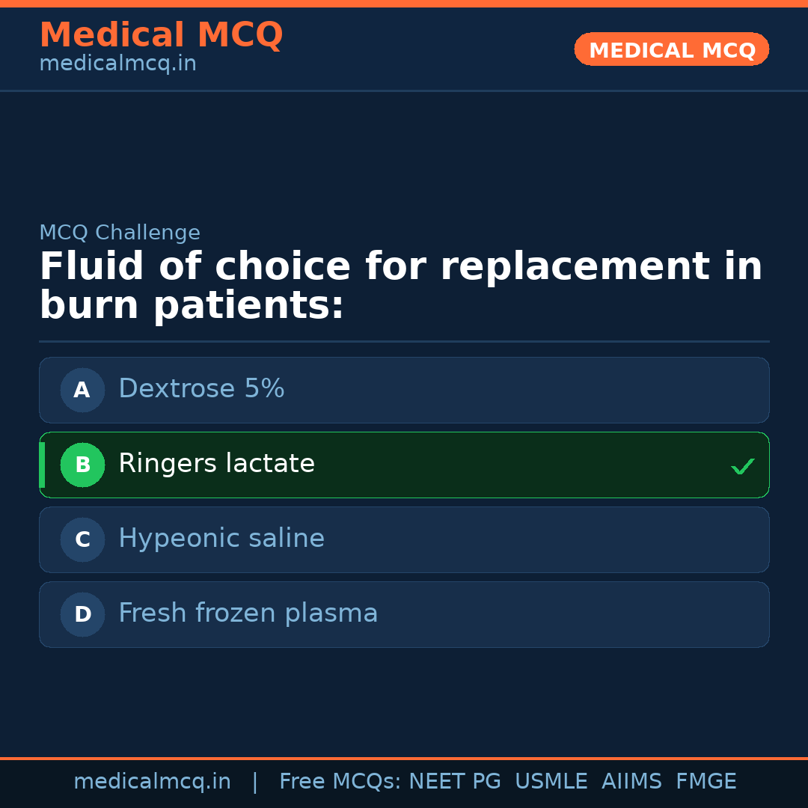The image size is (808, 808).
Task: Click the circular C badge icon
Action: click(x=82, y=539)
